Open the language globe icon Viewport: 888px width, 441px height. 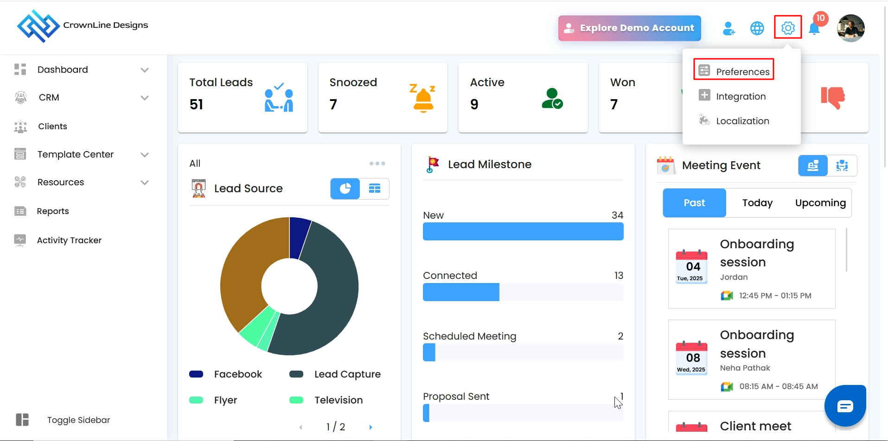(x=757, y=28)
